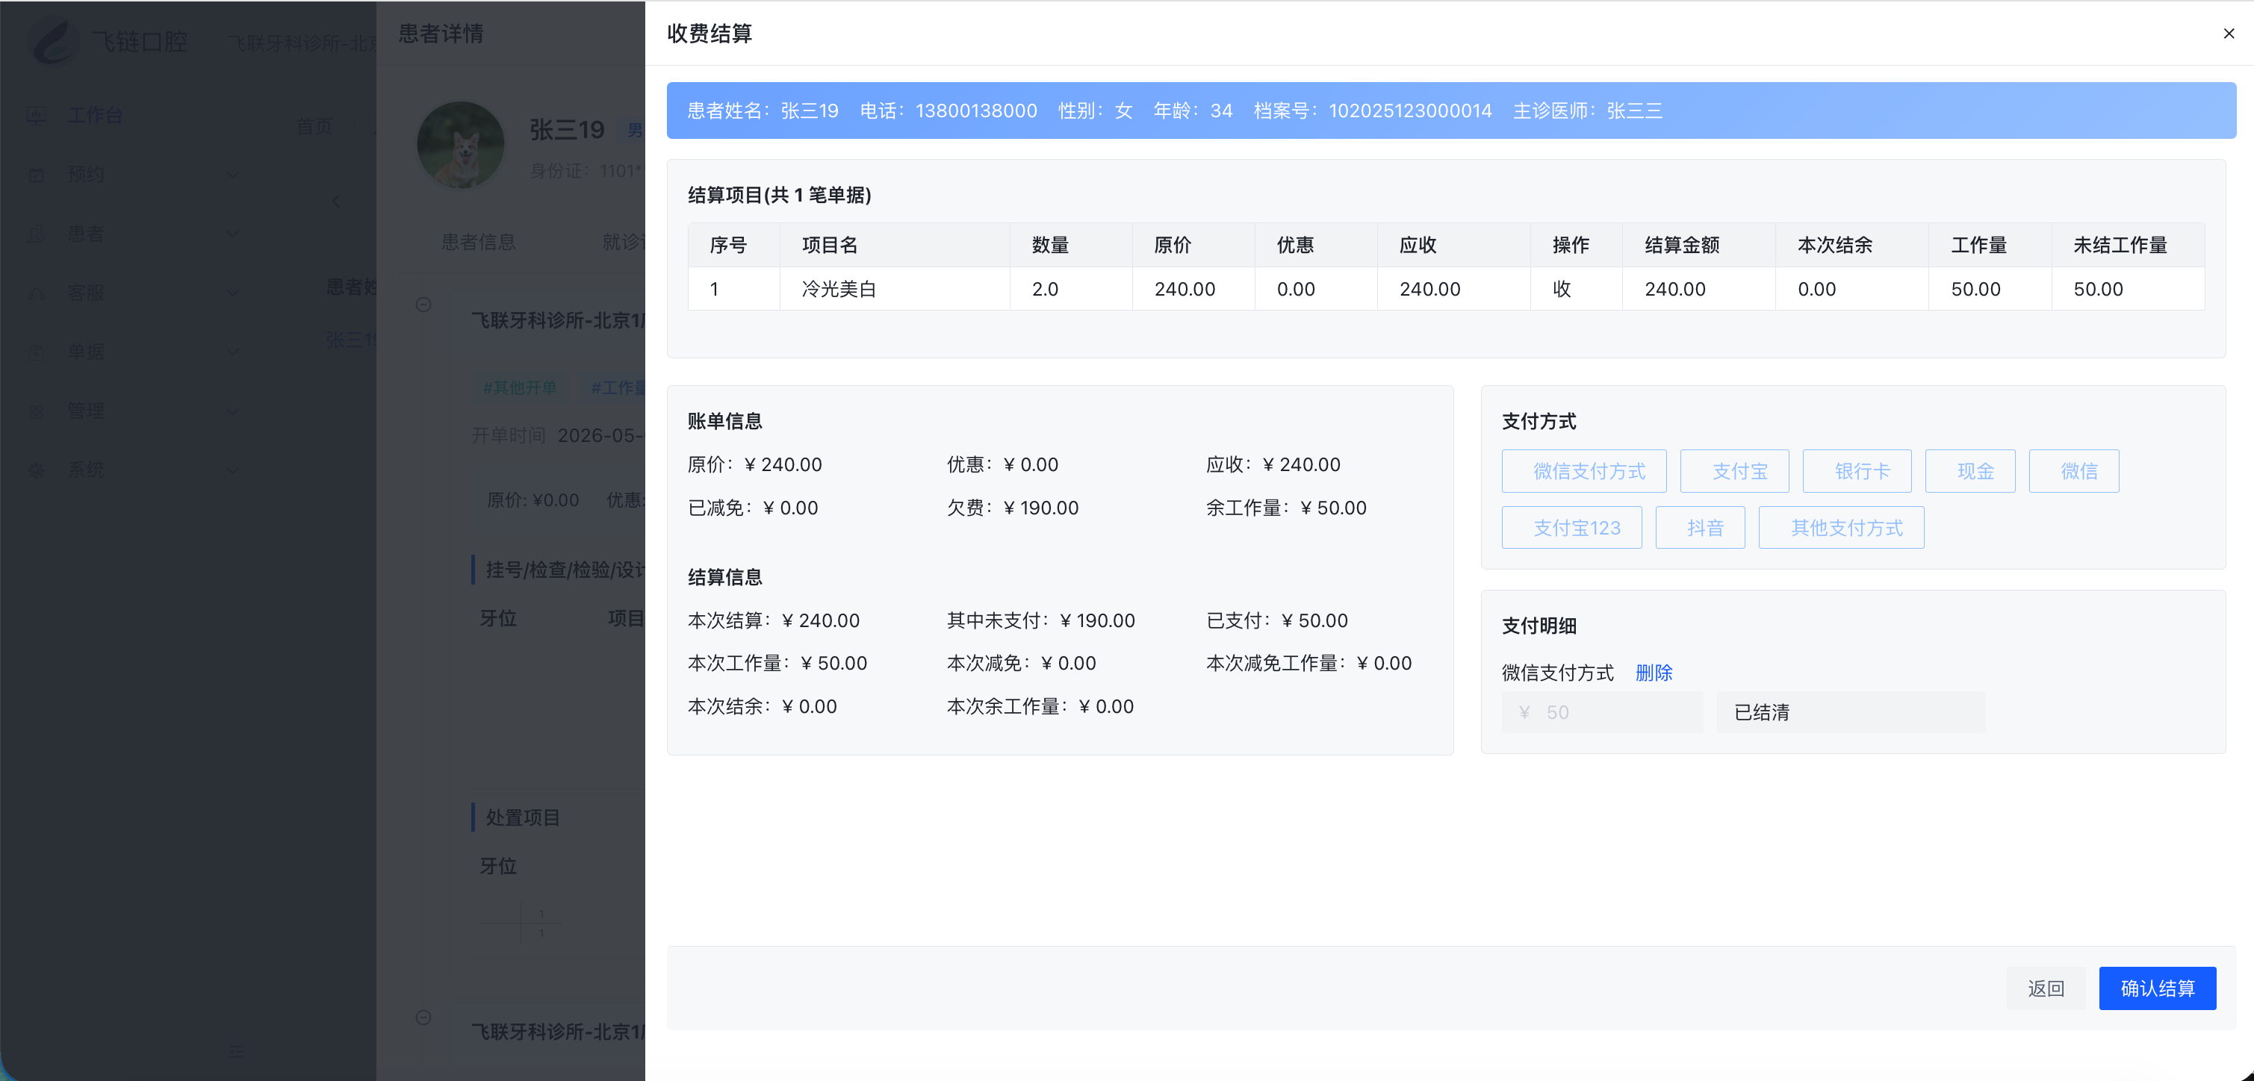Viewport: 2254px width, 1081px height.
Task: Select 银行卡 payment method
Action: point(1857,470)
